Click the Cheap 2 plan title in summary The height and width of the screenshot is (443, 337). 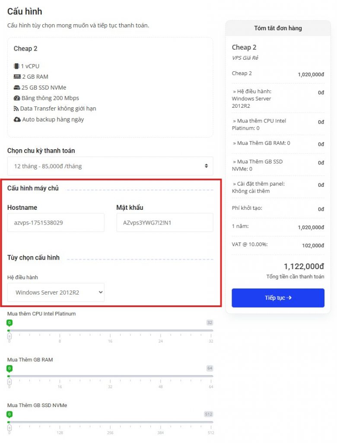[244, 48]
